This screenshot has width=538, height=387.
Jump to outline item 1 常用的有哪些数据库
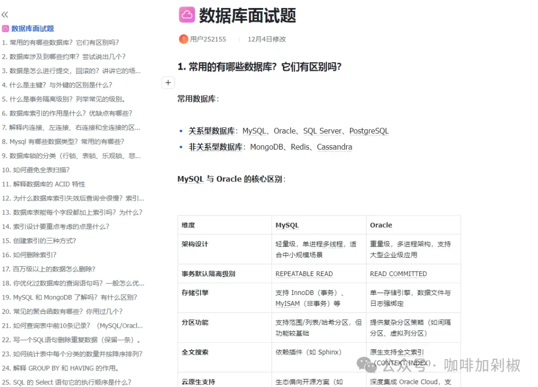[x=60, y=42]
